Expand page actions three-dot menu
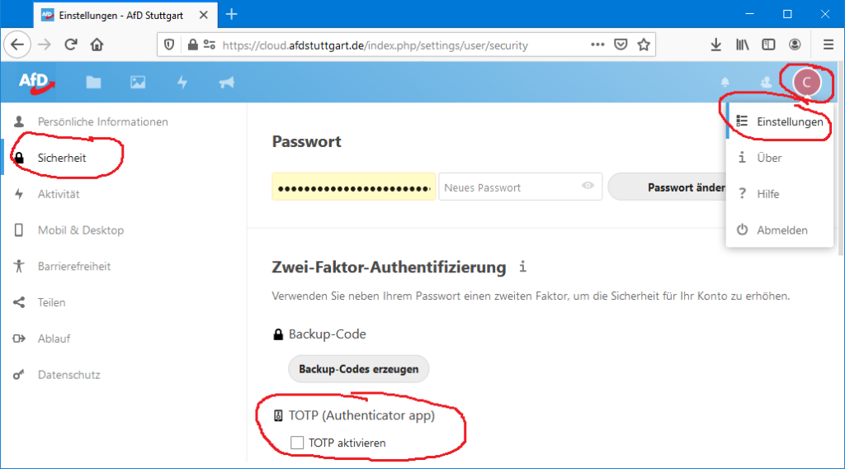This screenshot has height=469, width=845. tap(597, 45)
